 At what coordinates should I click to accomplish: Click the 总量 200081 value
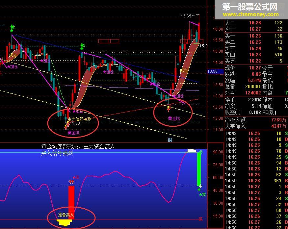(253, 87)
